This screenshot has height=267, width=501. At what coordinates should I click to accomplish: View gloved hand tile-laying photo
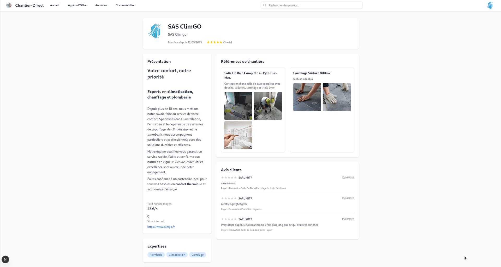[x=336, y=97]
